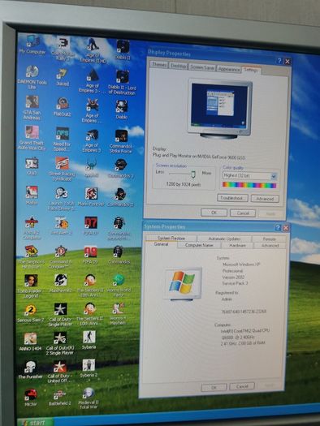This screenshot has height=426, width=320.
Task: Open the Computer Name tab
Action: click(199, 245)
